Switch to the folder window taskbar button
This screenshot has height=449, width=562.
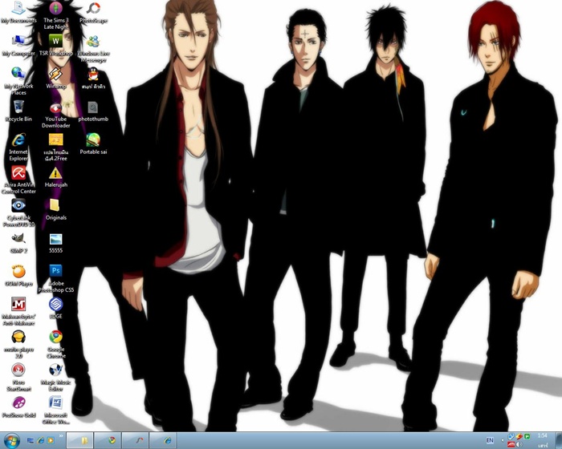click(x=80, y=441)
